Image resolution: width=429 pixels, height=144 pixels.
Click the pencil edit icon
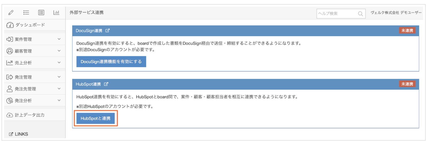[x=11, y=13]
